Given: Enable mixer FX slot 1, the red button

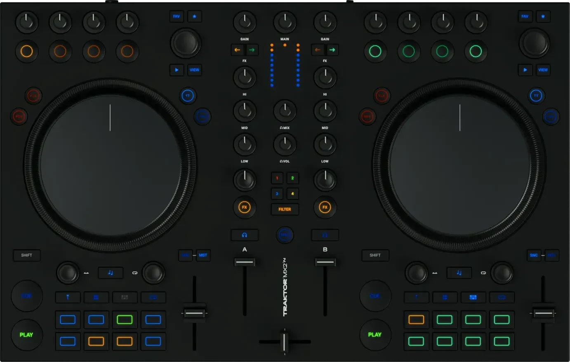Looking at the screenshot, I should coord(277,178).
